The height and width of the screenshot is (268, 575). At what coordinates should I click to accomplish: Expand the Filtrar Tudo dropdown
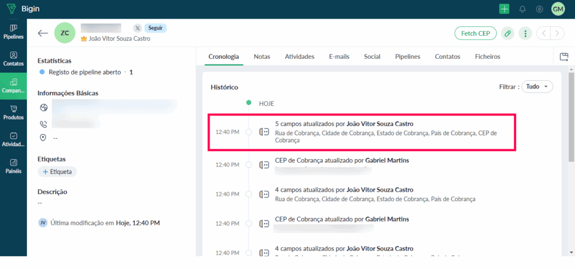pyautogui.click(x=537, y=87)
